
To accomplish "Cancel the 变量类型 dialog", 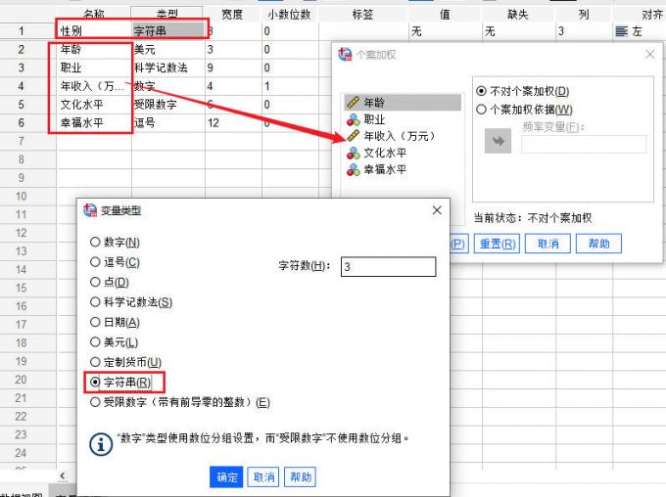I will [x=263, y=477].
